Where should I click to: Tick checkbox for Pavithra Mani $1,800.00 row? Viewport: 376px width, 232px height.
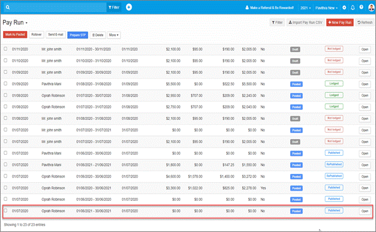5,164
